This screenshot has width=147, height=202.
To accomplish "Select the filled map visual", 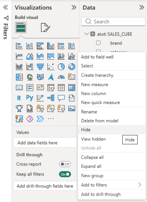I will click(40, 77).
